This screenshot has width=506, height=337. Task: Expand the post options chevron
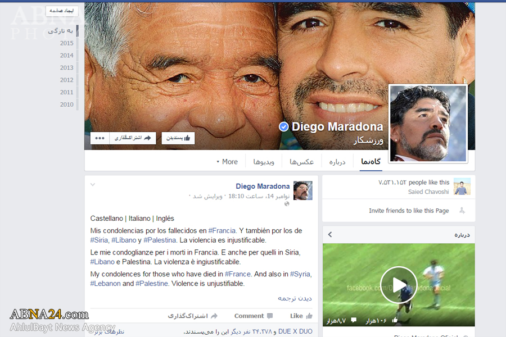pyautogui.click(x=93, y=185)
